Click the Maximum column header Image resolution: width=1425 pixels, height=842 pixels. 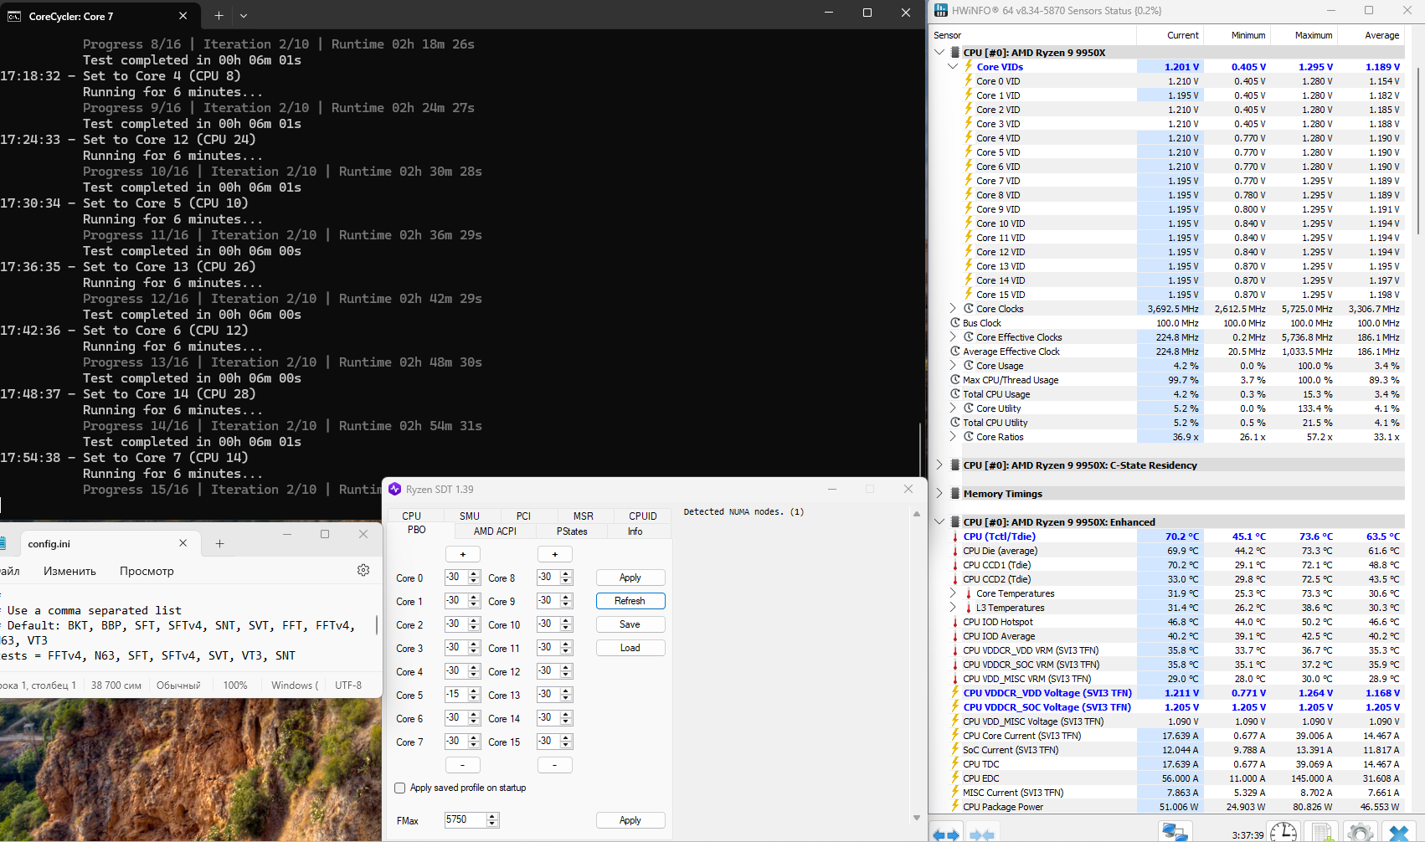point(1313,35)
